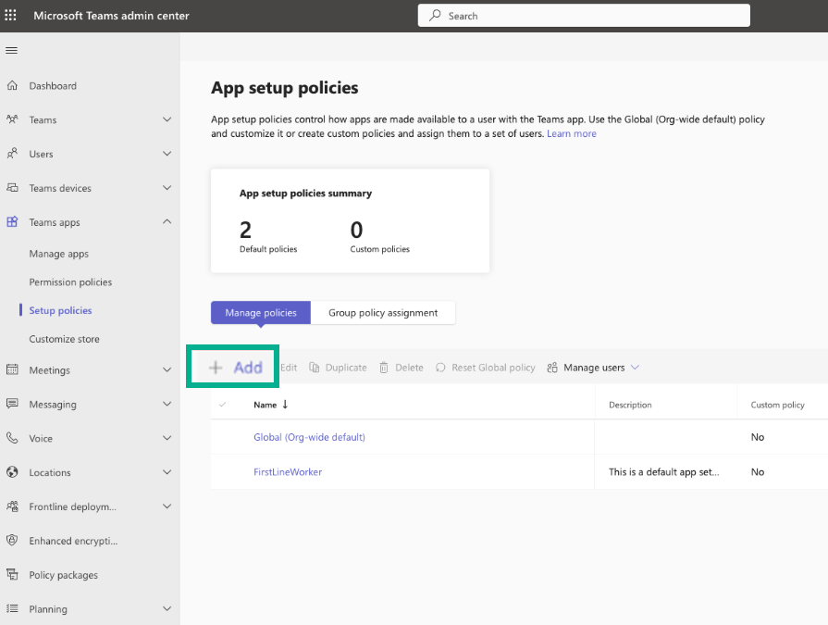This screenshot has height=625, width=828.
Task: Collapse the navigation hamburger menu
Action: (x=12, y=51)
